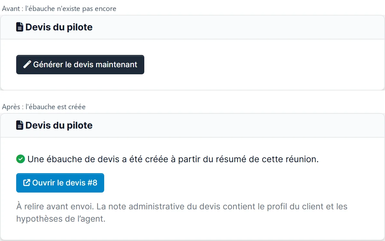
Task: Click the "Devis du pilote" heading above the success message
Action: click(x=59, y=125)
